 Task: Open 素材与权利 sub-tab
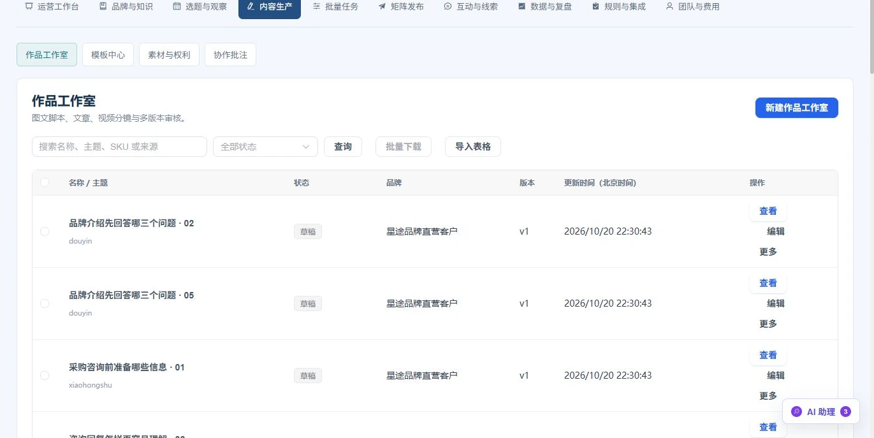click(169, 55)
